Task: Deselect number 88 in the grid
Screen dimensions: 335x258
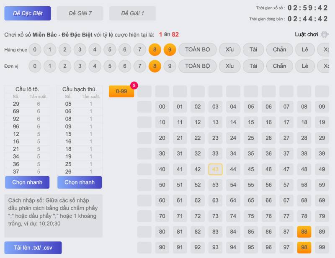Action: [304, 232]
